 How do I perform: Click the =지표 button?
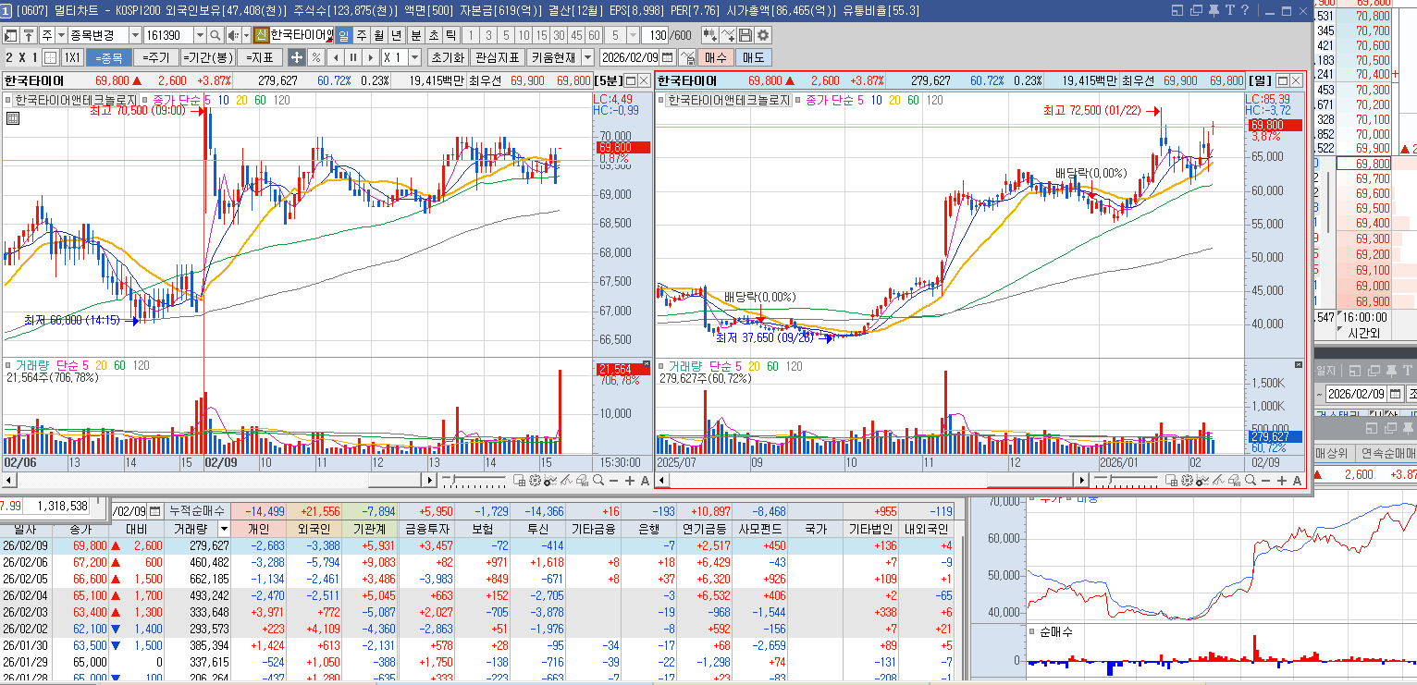click(x=260, y=57)
